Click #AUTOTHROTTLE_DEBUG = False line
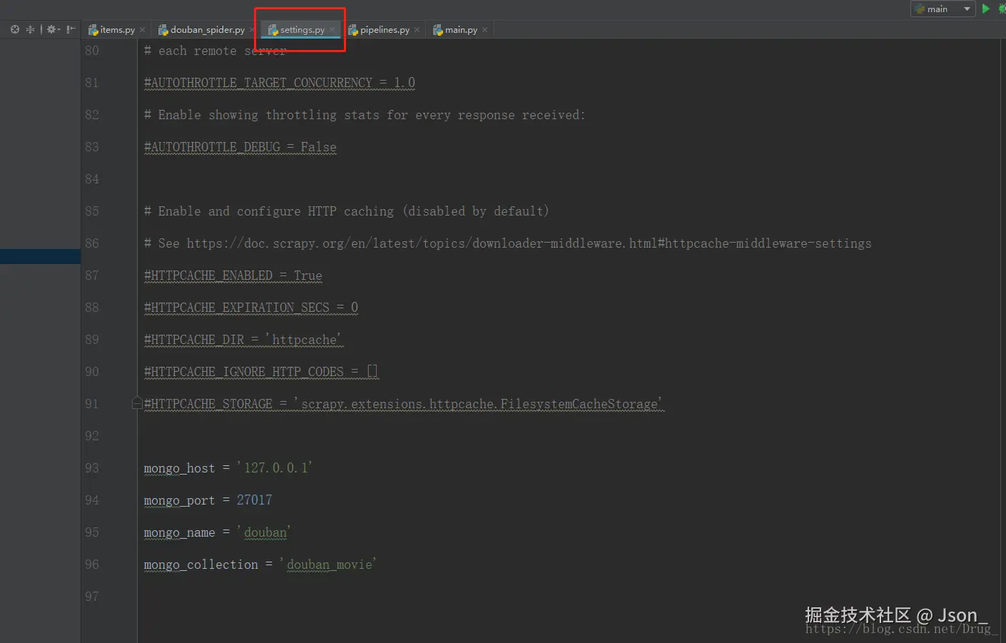 click(240, 147)
